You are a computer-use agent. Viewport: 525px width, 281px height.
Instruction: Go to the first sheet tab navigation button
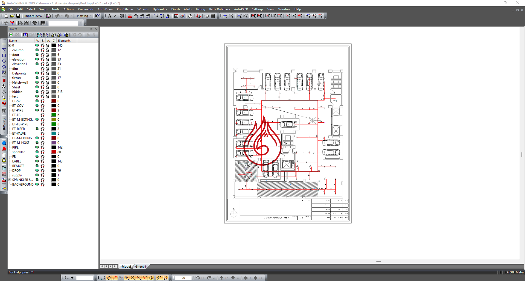pyautogui.click(x=102, y=267)
